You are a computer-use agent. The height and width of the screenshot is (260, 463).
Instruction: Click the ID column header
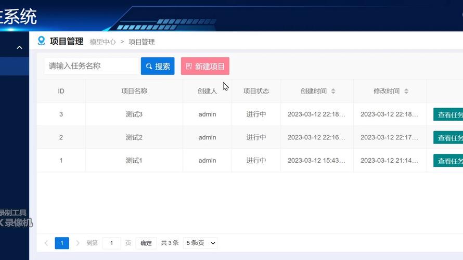pyautogui.click(x=61, y=91)
